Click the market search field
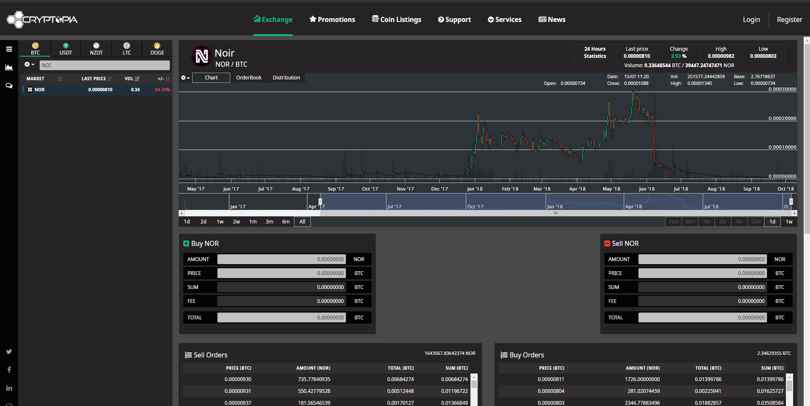810x406 pixels. point(105,65)
